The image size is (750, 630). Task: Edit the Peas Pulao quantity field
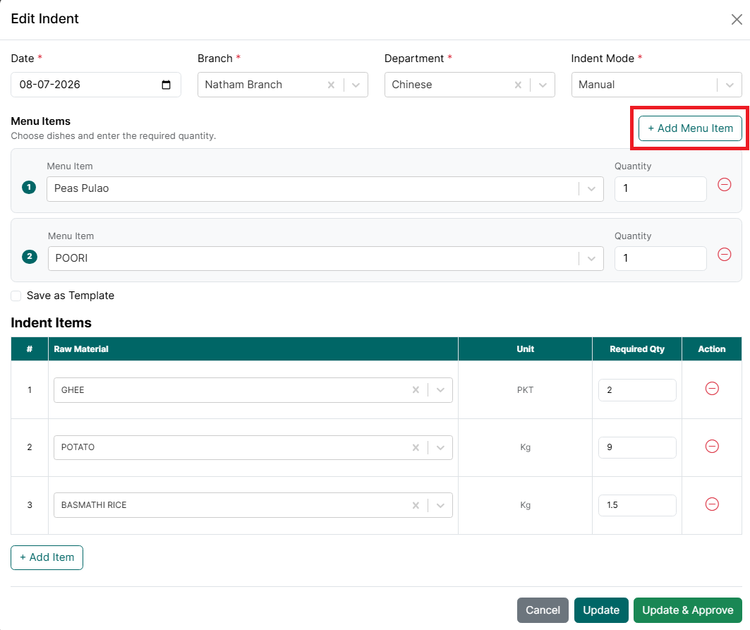[660, 189]
